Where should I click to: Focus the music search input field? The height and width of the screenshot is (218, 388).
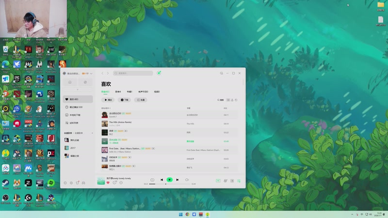(133, 73)
